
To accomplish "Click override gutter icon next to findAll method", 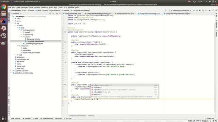I will coord(65,42).
